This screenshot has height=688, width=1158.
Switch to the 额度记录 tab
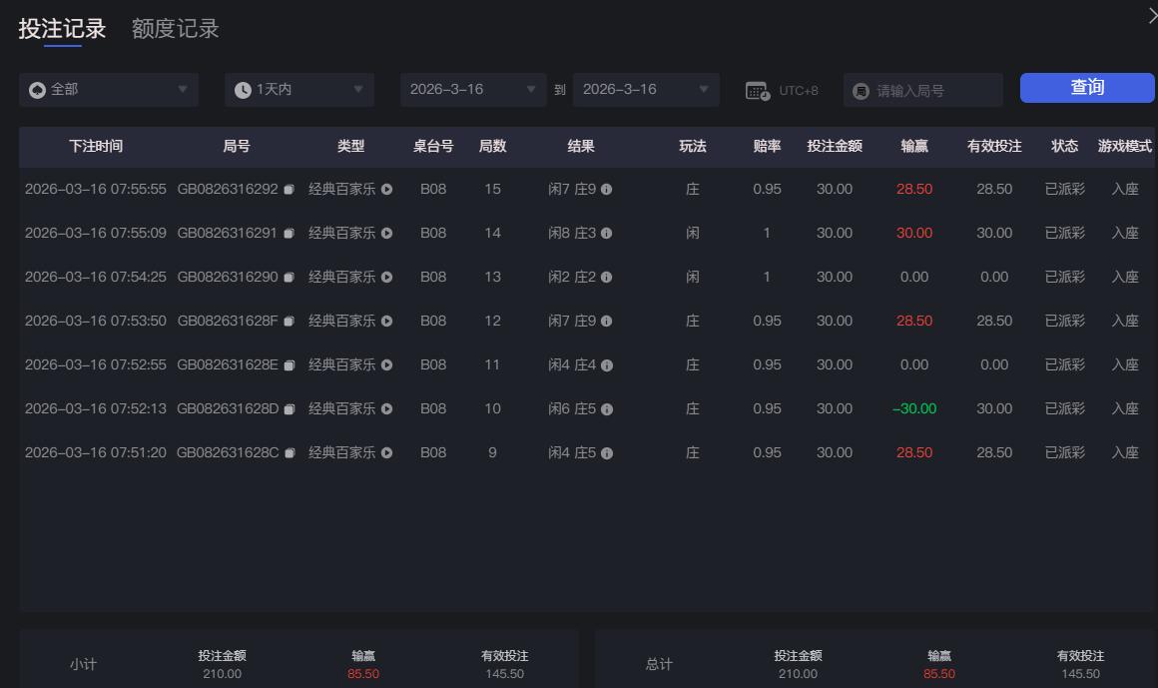click(174, 28)
